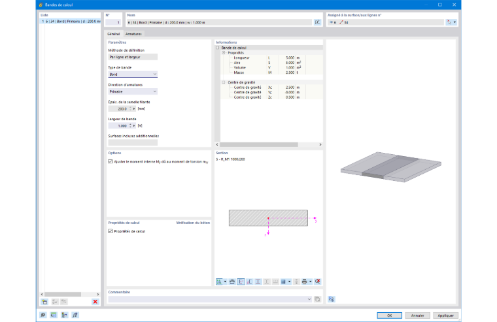Click the Masse row in the Informations table
The image size is (497, 322).
271,72
